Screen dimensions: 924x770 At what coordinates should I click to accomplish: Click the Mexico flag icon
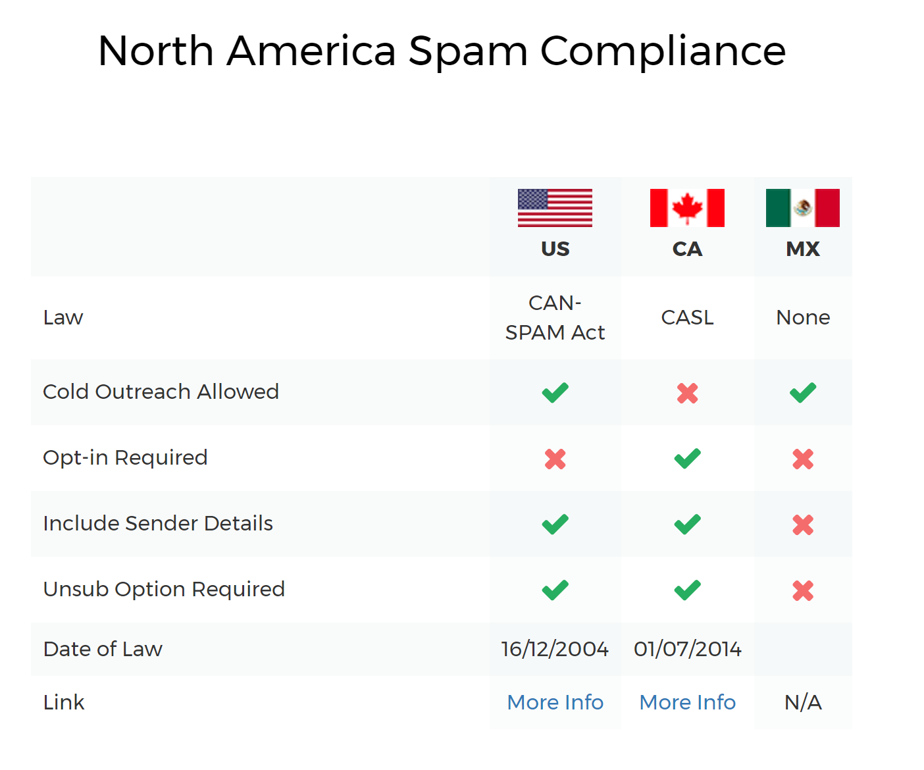803,208
